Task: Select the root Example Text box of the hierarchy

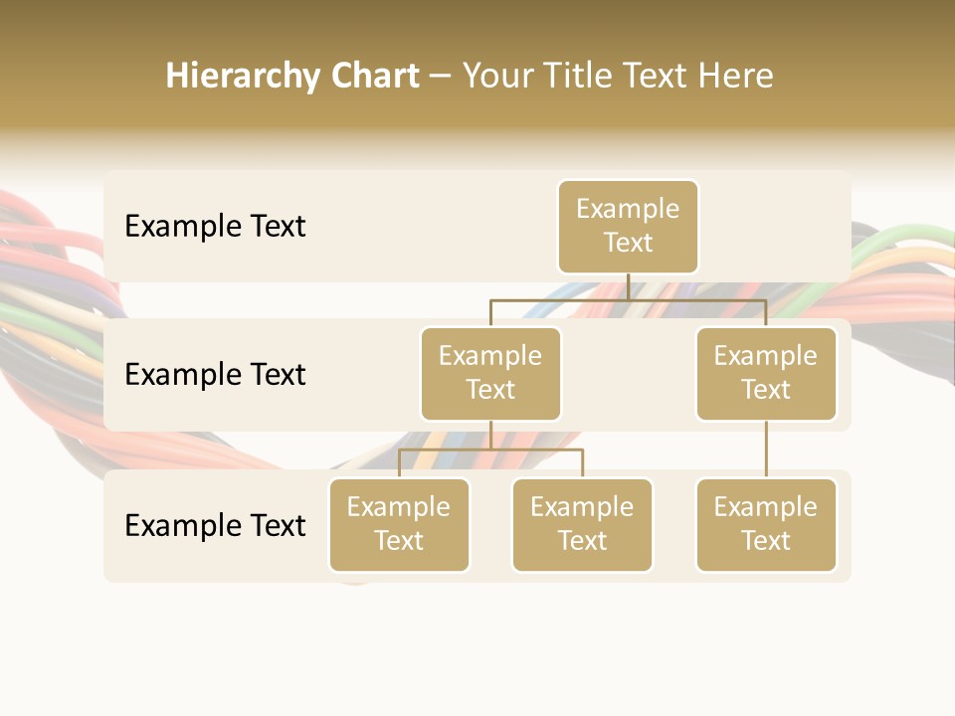Action: [628, 227]
